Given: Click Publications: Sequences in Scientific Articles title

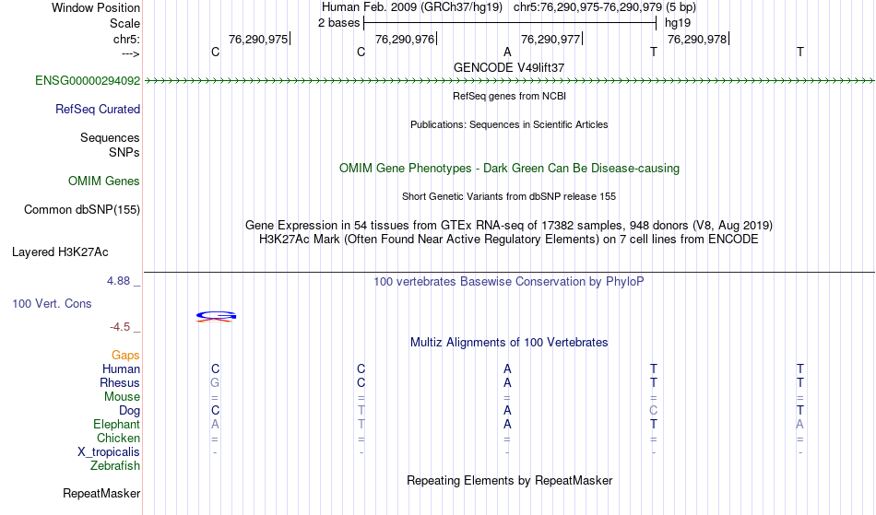Looking at the screenshot, I should click(509, 124).
